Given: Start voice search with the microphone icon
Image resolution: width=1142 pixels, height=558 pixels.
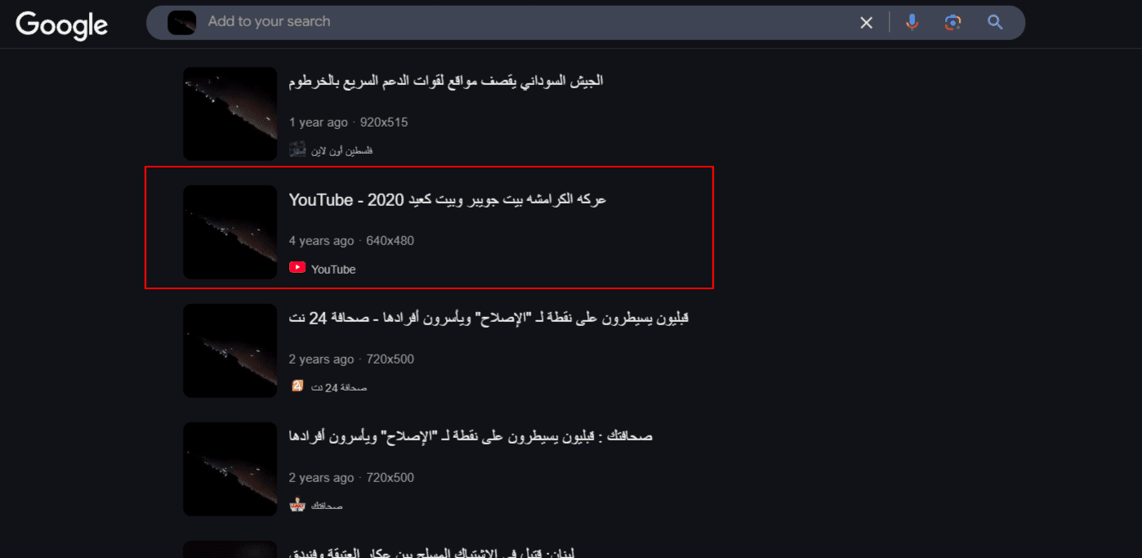Looking at the screenshot, I should click(912, 22).
